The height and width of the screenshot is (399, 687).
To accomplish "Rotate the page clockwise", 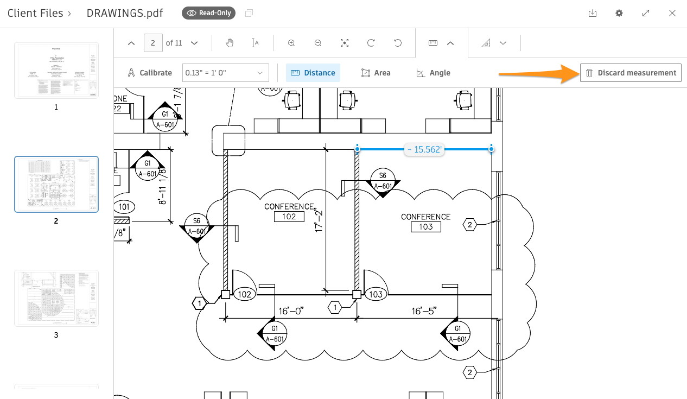I will tap(371, 42).
